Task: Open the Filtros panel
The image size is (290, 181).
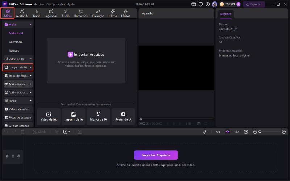Action: click(x=113, y=13)
